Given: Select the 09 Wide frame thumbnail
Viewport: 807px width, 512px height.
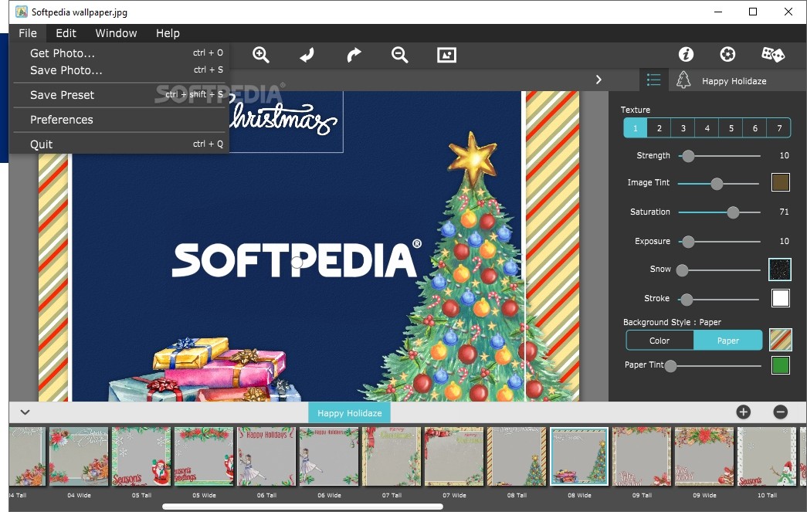Looking at the screenshot, I should (x=704, y=456).
